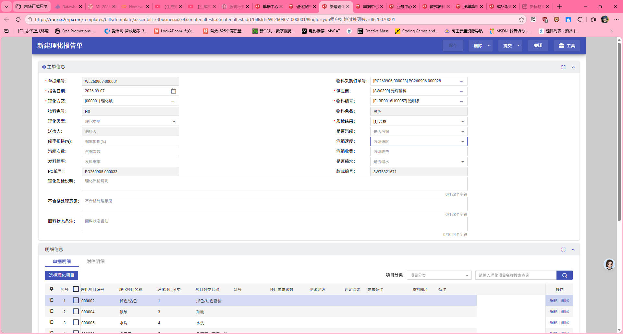Select the 单据明细 tab
The image size is (623, 334).
pos(62,262)
